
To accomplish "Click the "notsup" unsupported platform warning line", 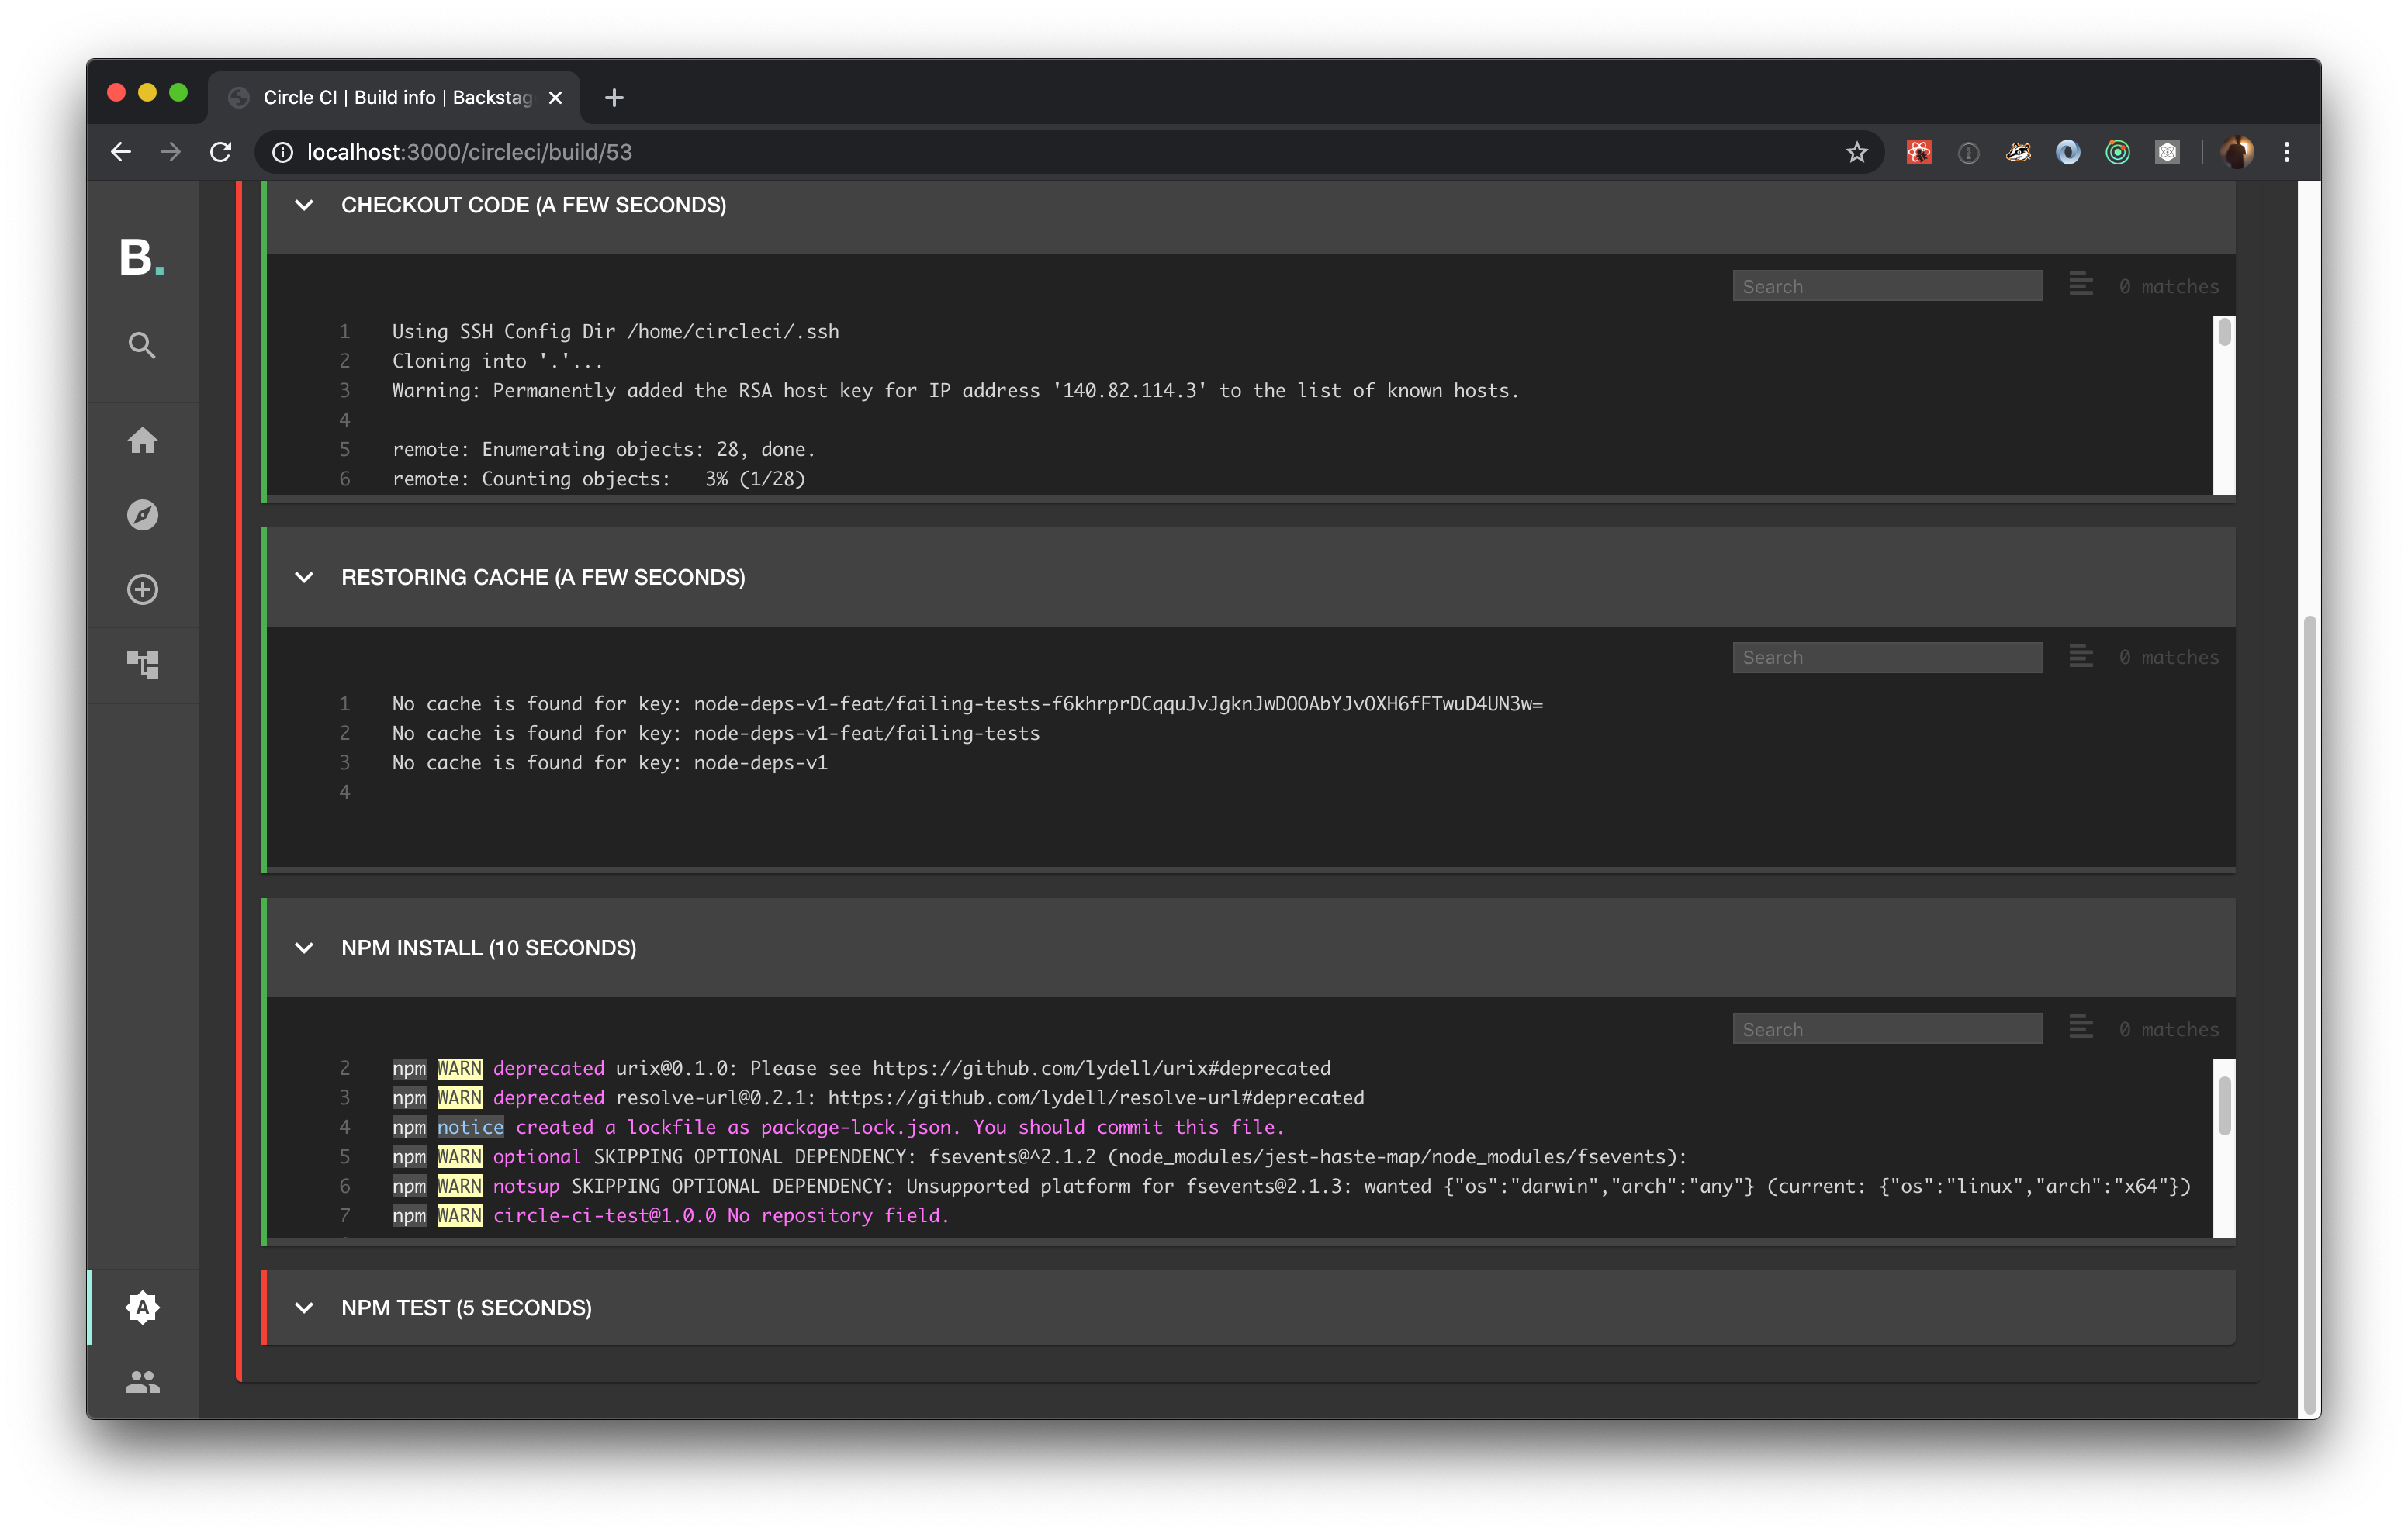I will [x=1291, y=1186].
